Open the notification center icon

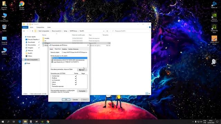point(217,122)
